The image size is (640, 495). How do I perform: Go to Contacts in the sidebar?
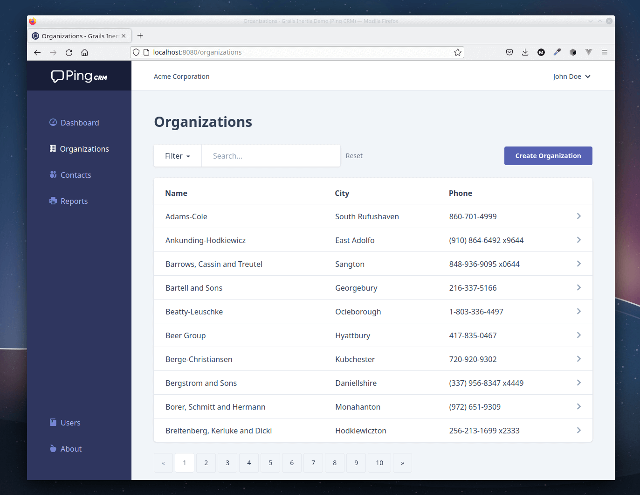pyautogui.click(x=70, y=175)
